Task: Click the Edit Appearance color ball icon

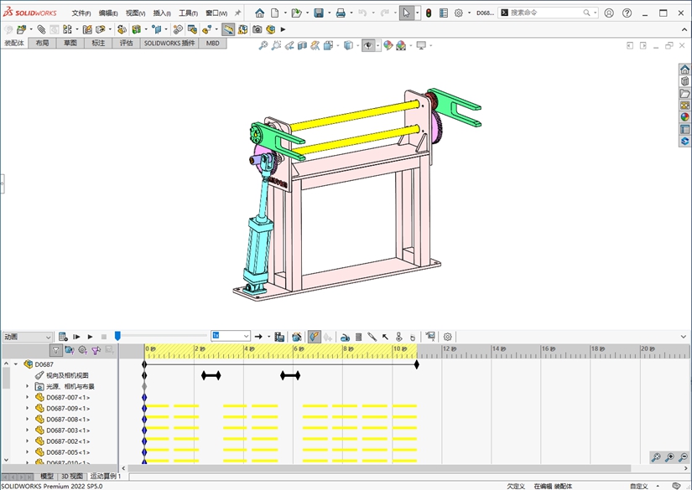Action: [x=388, y=45]
